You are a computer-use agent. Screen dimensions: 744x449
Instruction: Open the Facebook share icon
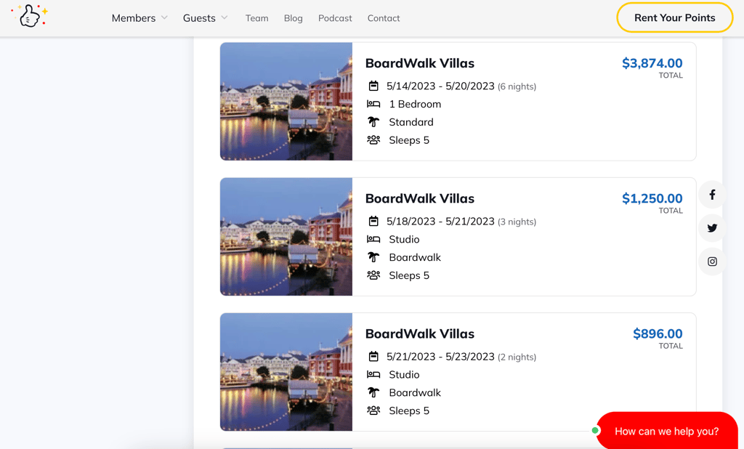pos(712,195)
